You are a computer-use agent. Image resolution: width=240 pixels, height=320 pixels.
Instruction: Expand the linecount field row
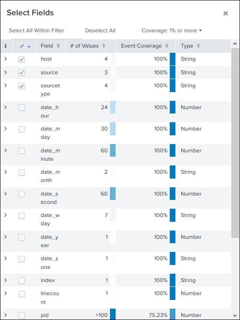coord(6,293)
